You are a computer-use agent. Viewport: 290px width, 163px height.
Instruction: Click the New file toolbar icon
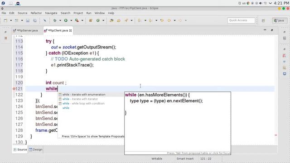pyautogui.click(x=5, y=20)
